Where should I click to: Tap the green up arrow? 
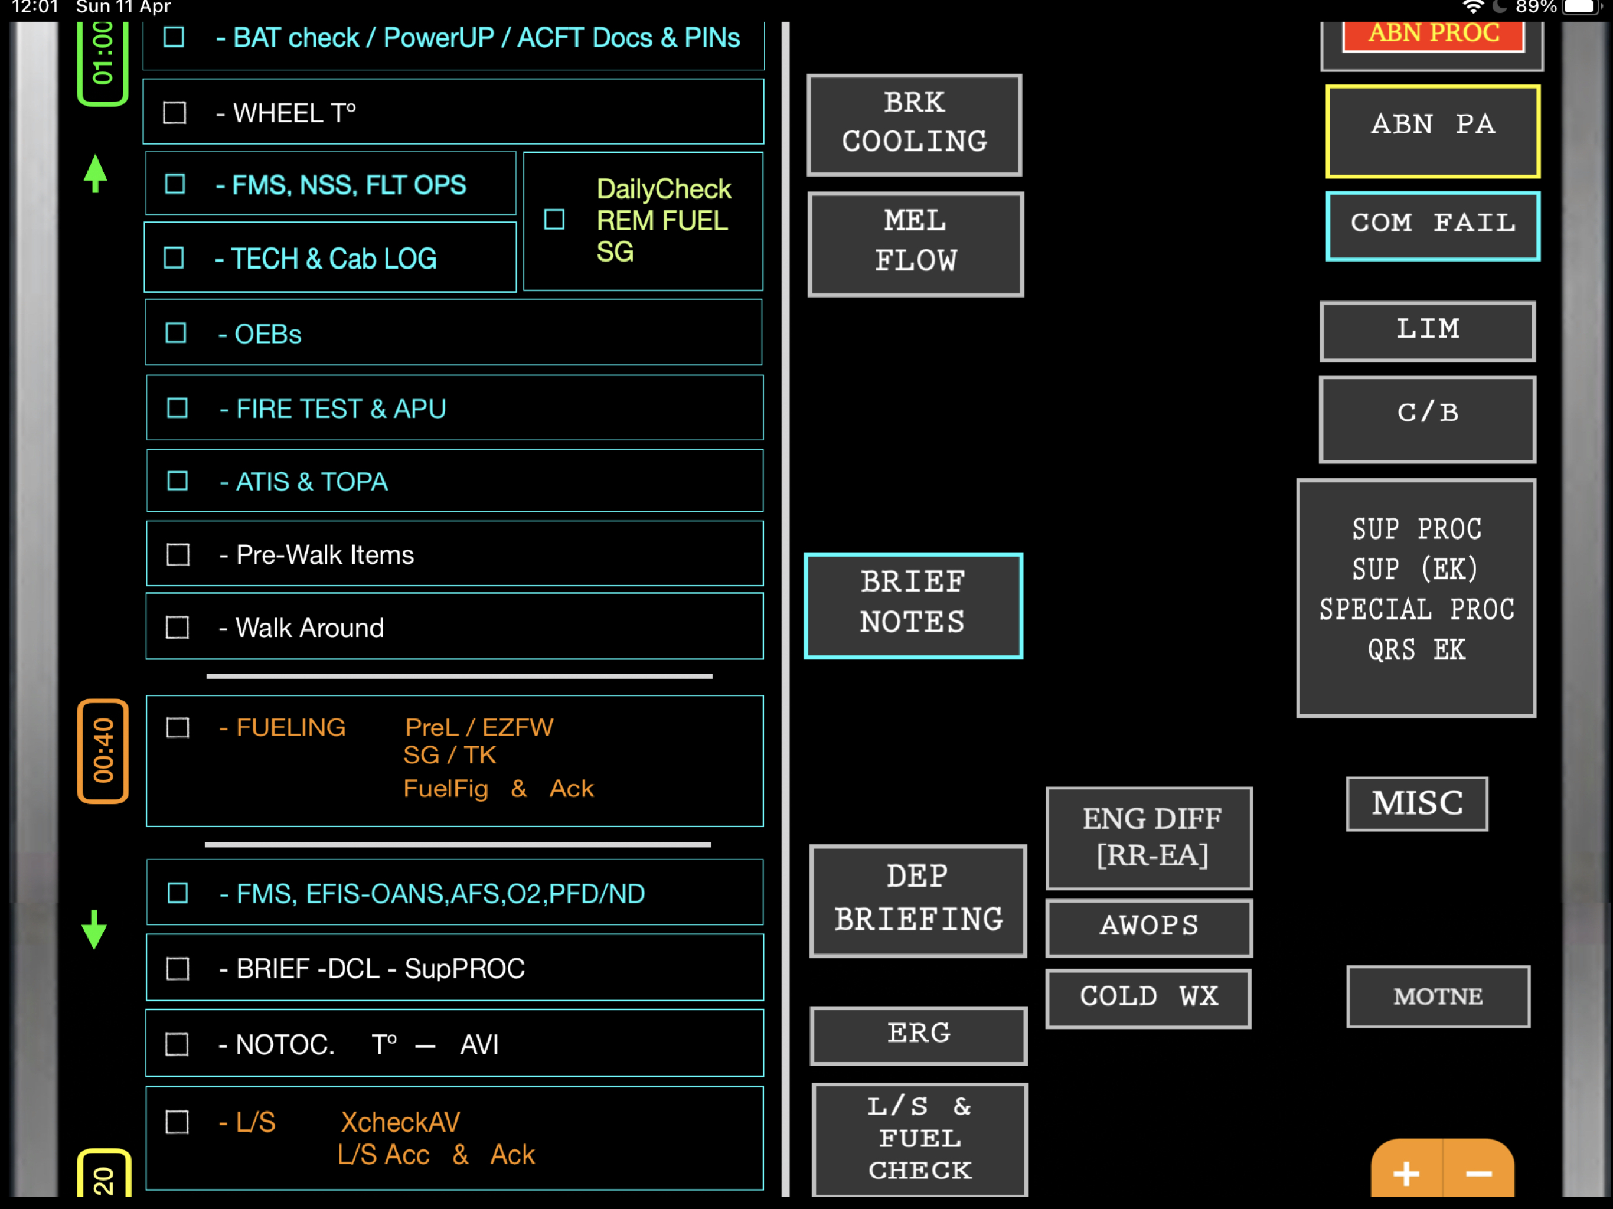point(96,174)
